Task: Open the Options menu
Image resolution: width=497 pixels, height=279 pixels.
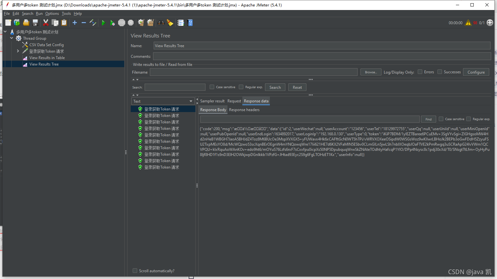Action: pos(52,14)
